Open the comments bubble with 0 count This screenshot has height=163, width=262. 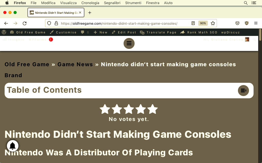[85, 32]
